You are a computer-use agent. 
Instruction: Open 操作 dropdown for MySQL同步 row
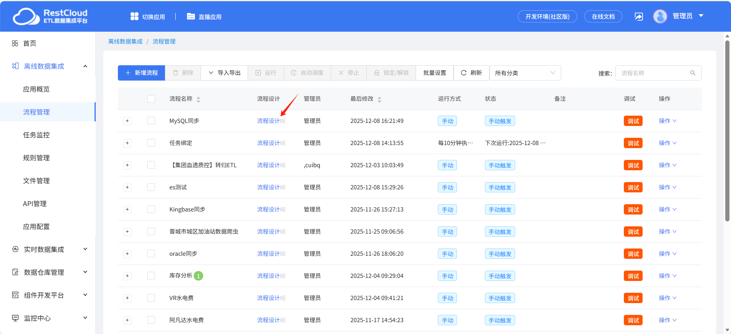(667, 121)
